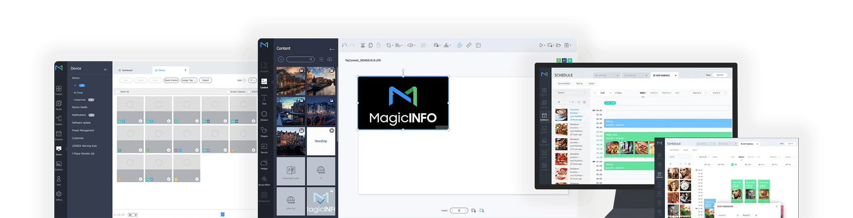The image size is (853, 218).
Task: Open Frame 1 dropdown in Schedule window
Action: tap(718, 93)
